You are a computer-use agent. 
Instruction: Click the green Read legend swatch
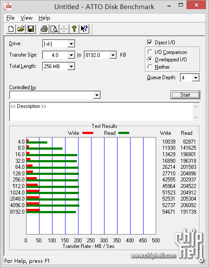pyautogui.click(x=124, y=133)
